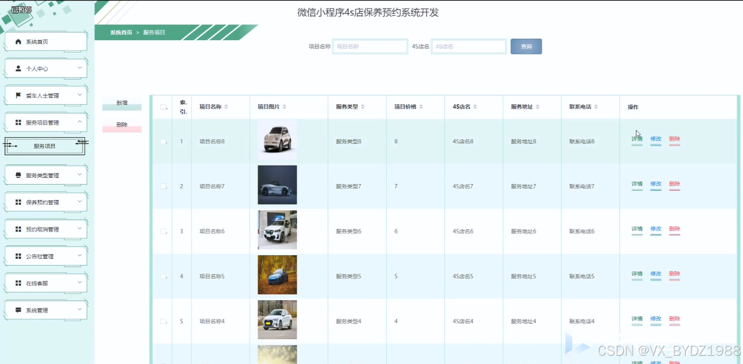
Task: Open the 系统管理 menu label
Action: (37, 310)
